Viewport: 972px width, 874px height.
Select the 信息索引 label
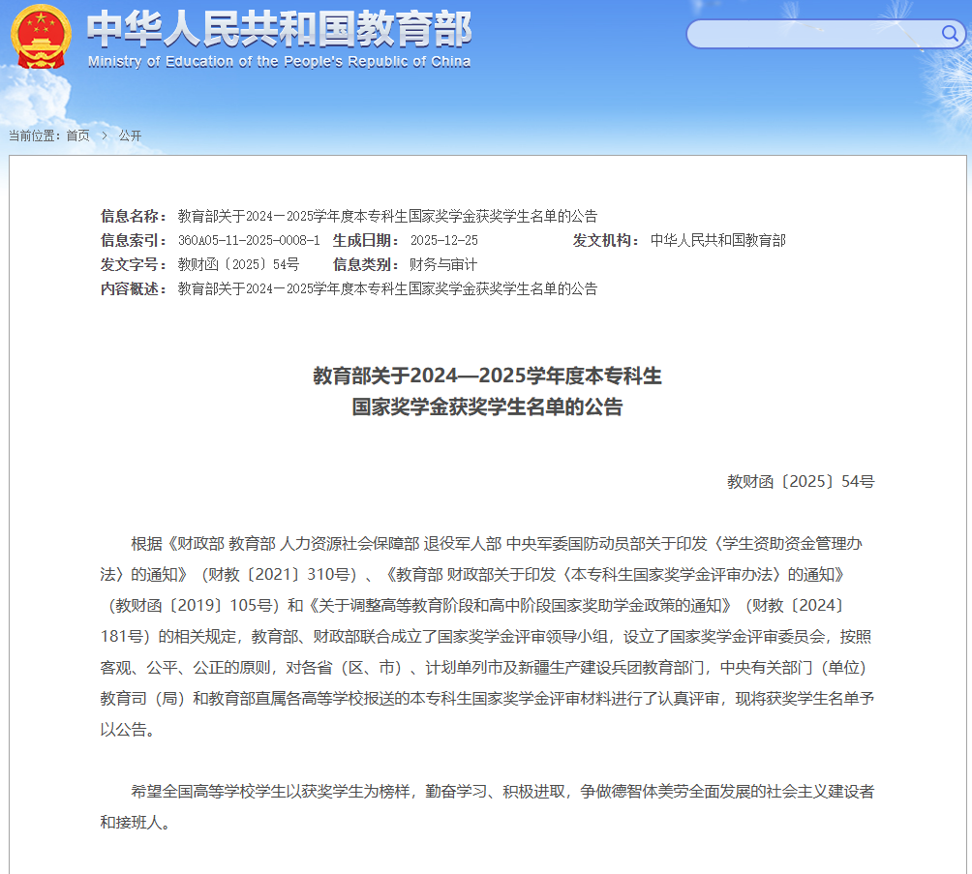(134, 240)
